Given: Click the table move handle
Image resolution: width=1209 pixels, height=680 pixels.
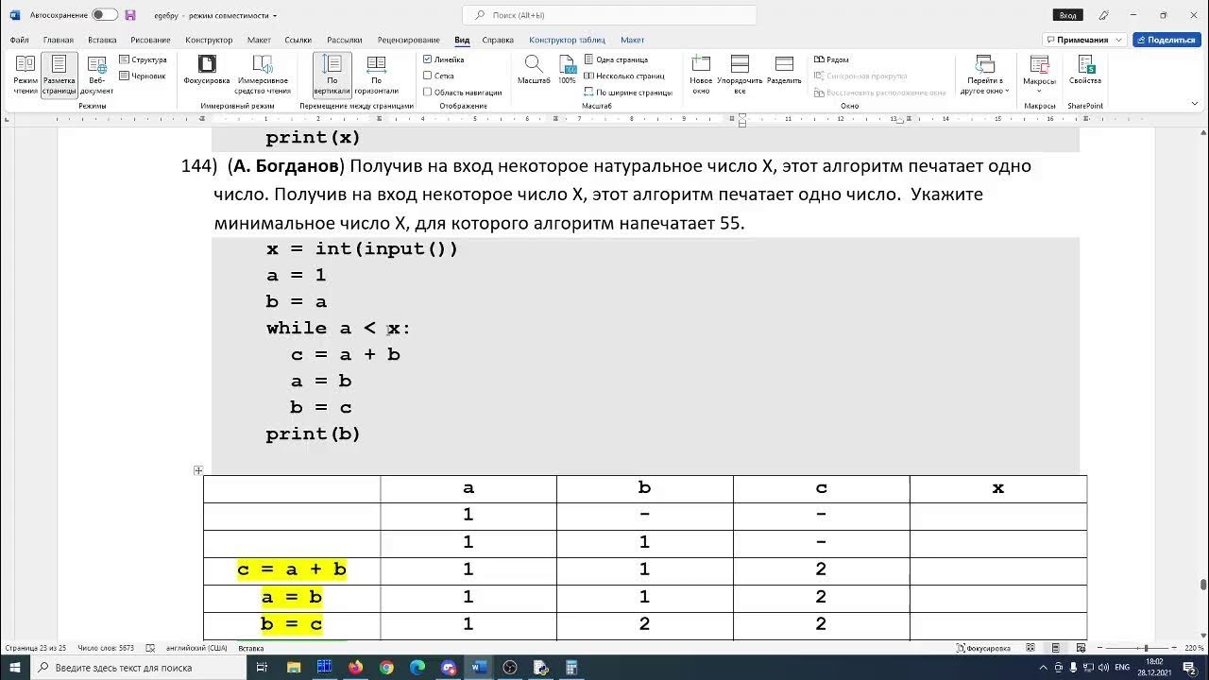Looking at the screenshot, I should click(x=198, y=470).
